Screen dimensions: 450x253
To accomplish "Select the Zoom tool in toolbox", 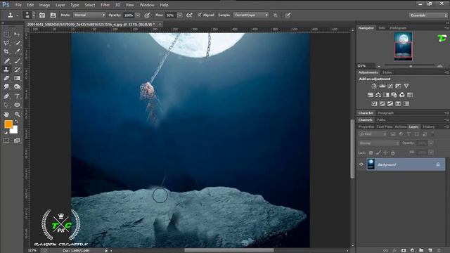I will coord(17,114).
